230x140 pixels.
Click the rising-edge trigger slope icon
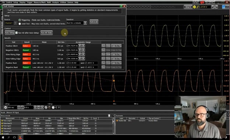pyautogui.click(x=198, y=7)
